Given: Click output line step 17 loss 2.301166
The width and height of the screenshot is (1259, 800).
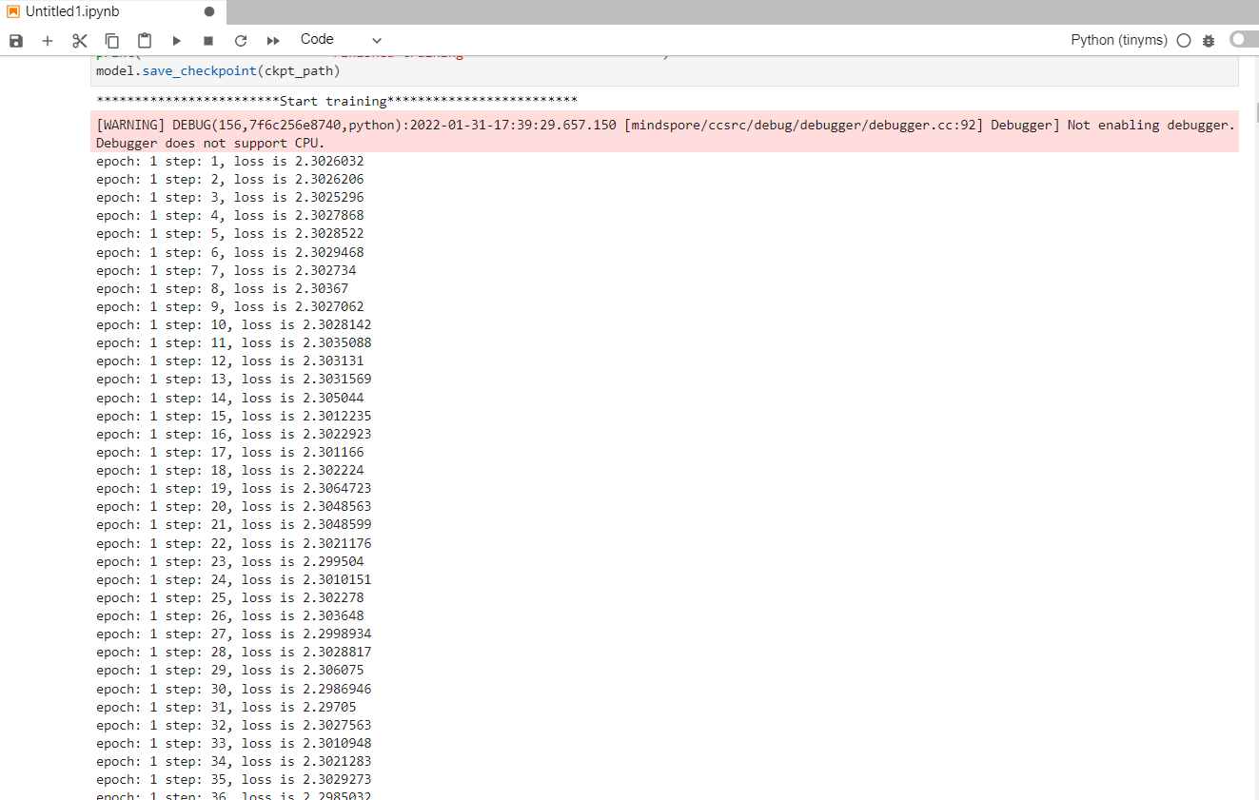Looking at the screenshot, I should 229,452.
